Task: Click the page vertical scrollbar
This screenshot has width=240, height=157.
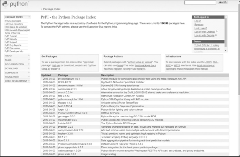Action: tap(239, 49)
